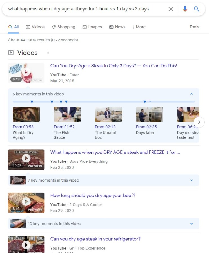Screen dimensions: 209x253
Task: Play the Eater dry-aged steak video preview
Action: point(26,73)
